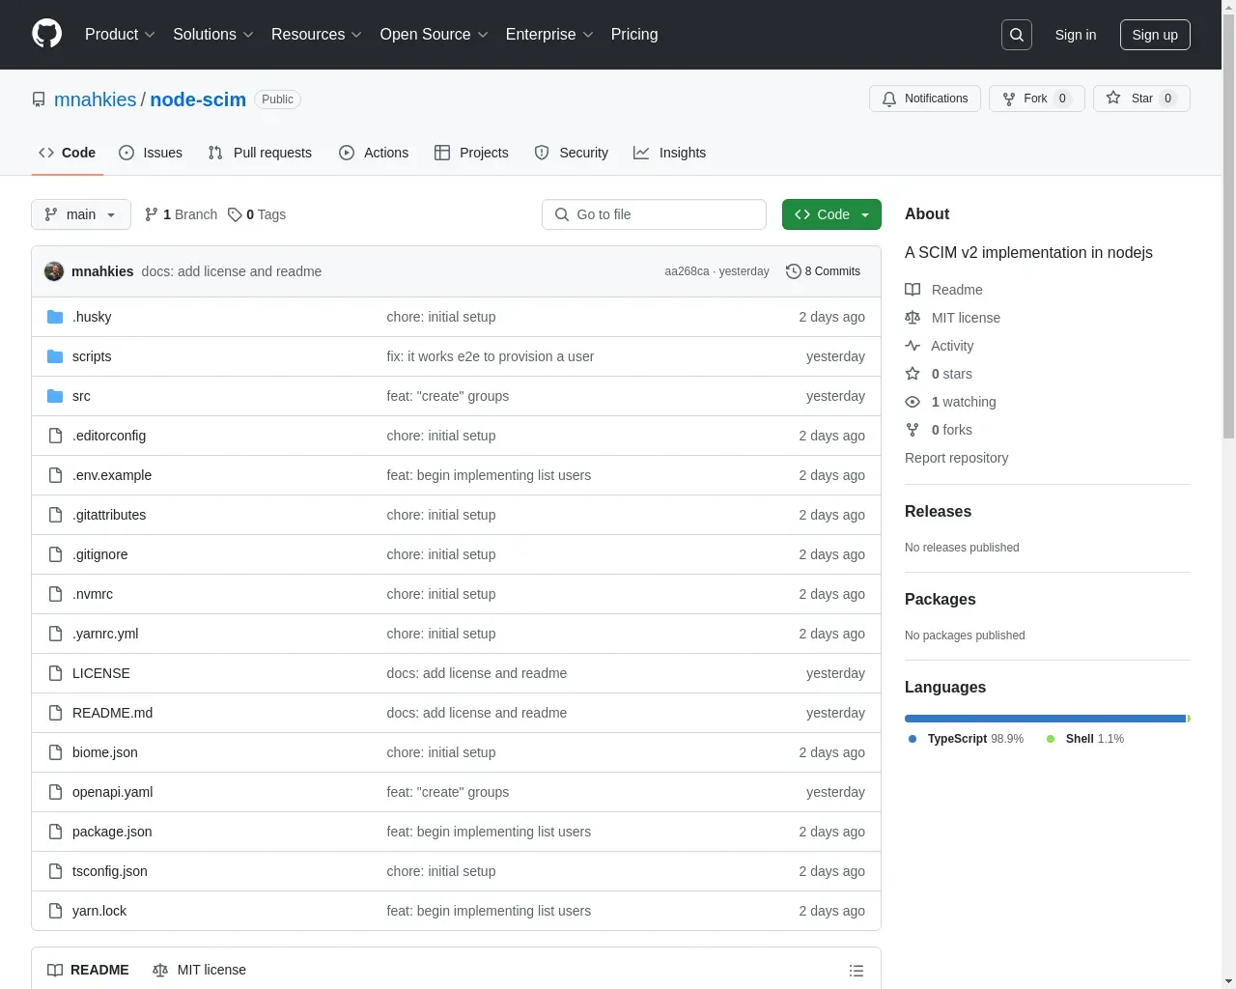
Task: Click the mnahkies avatar in latest commit row
Action: [54, 271]
